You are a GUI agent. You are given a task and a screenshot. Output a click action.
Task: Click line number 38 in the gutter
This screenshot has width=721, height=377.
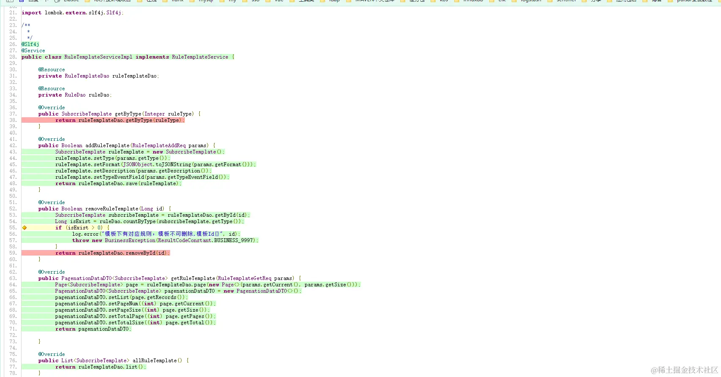13,120
